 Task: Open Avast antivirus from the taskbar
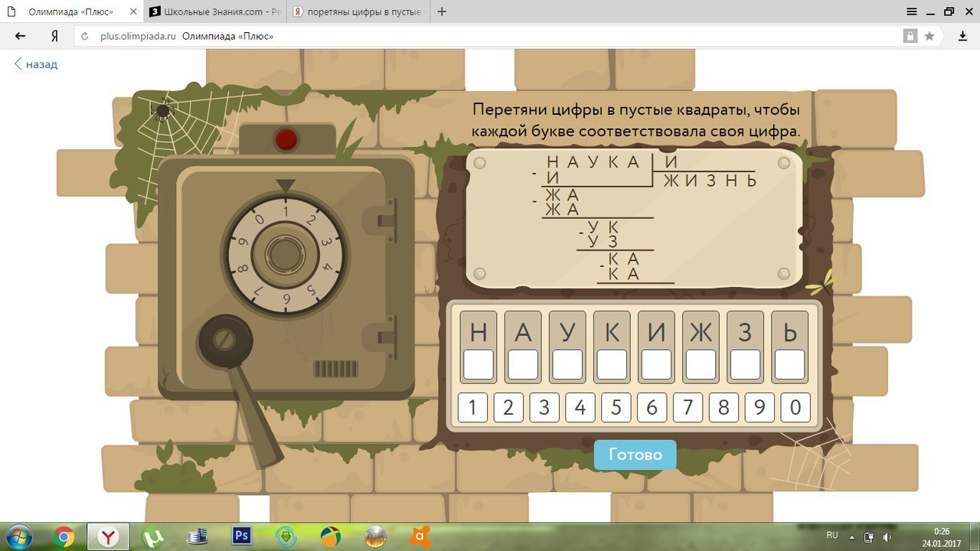420,536
